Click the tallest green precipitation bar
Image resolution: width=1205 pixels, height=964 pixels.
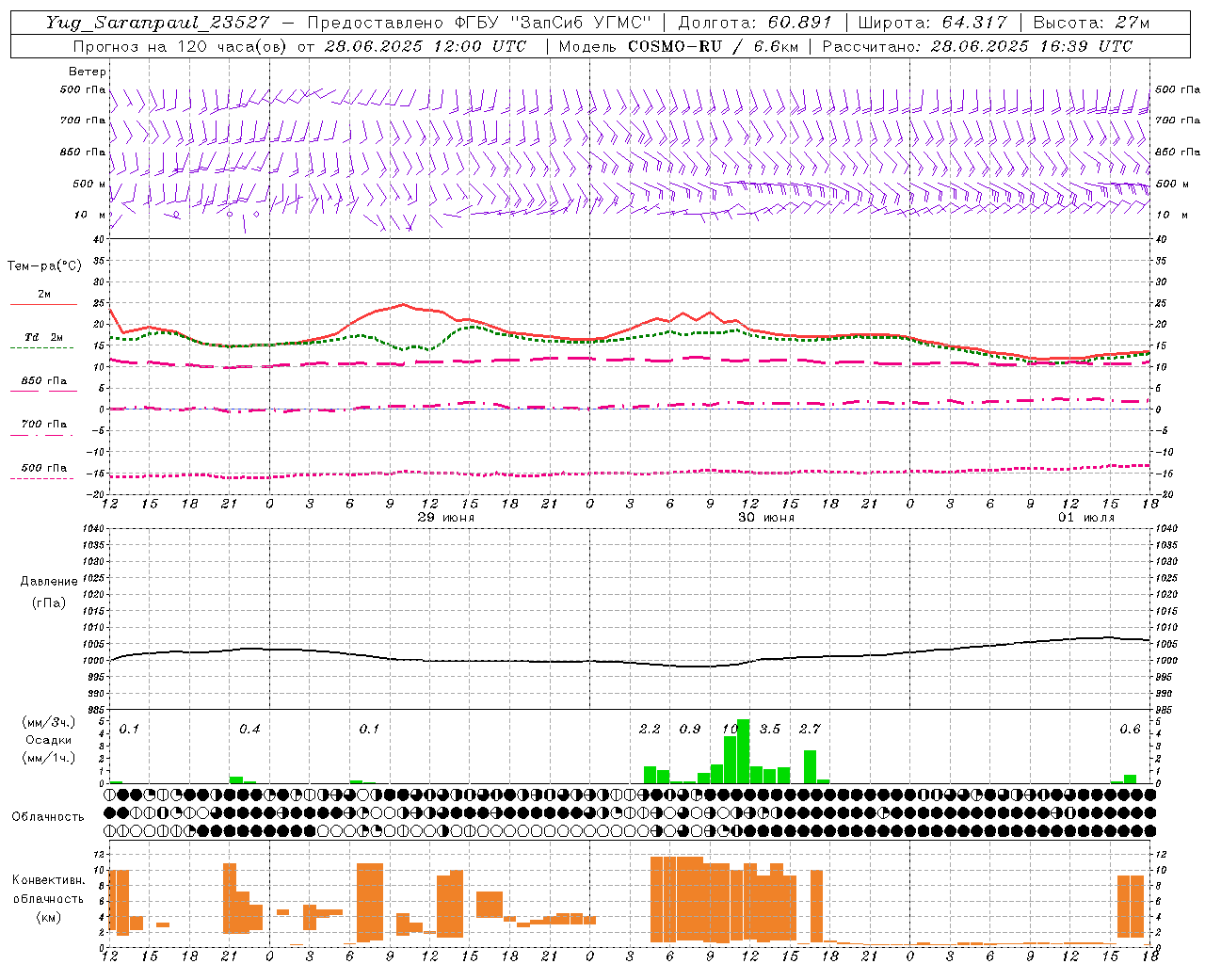(x=744, y=751)
